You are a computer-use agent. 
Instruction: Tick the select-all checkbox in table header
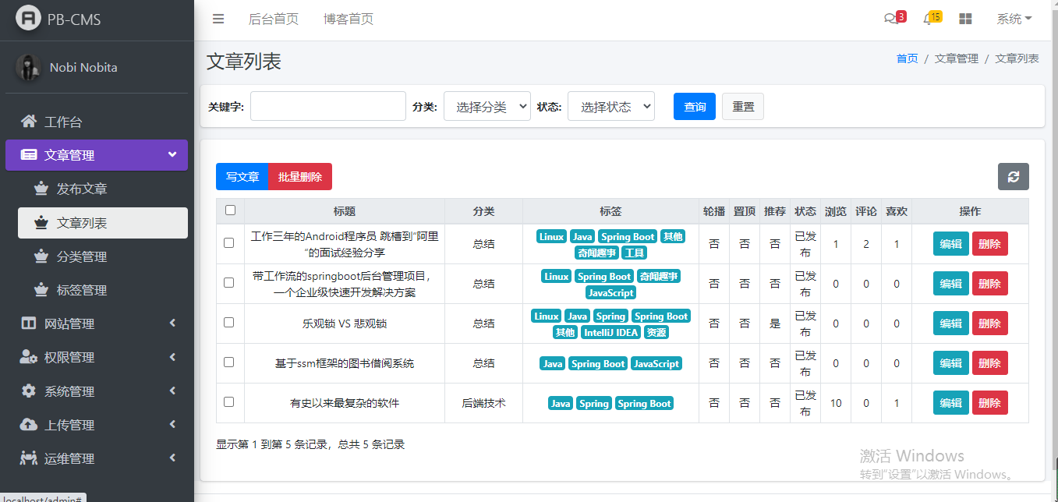point(230,210)
